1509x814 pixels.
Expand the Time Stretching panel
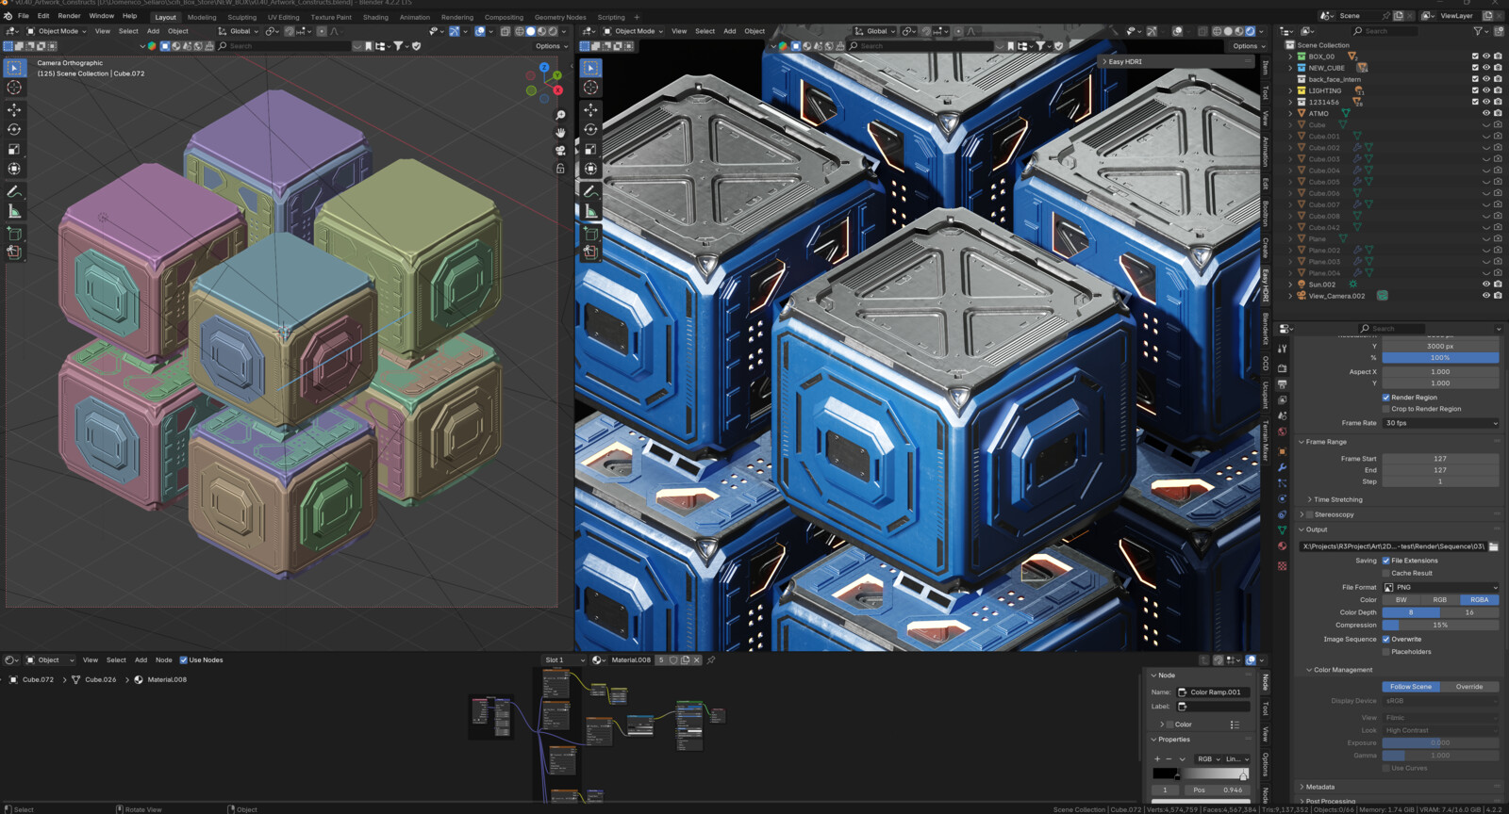(1309, 500)
